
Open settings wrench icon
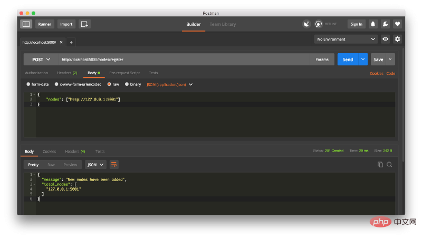point(385,24)
